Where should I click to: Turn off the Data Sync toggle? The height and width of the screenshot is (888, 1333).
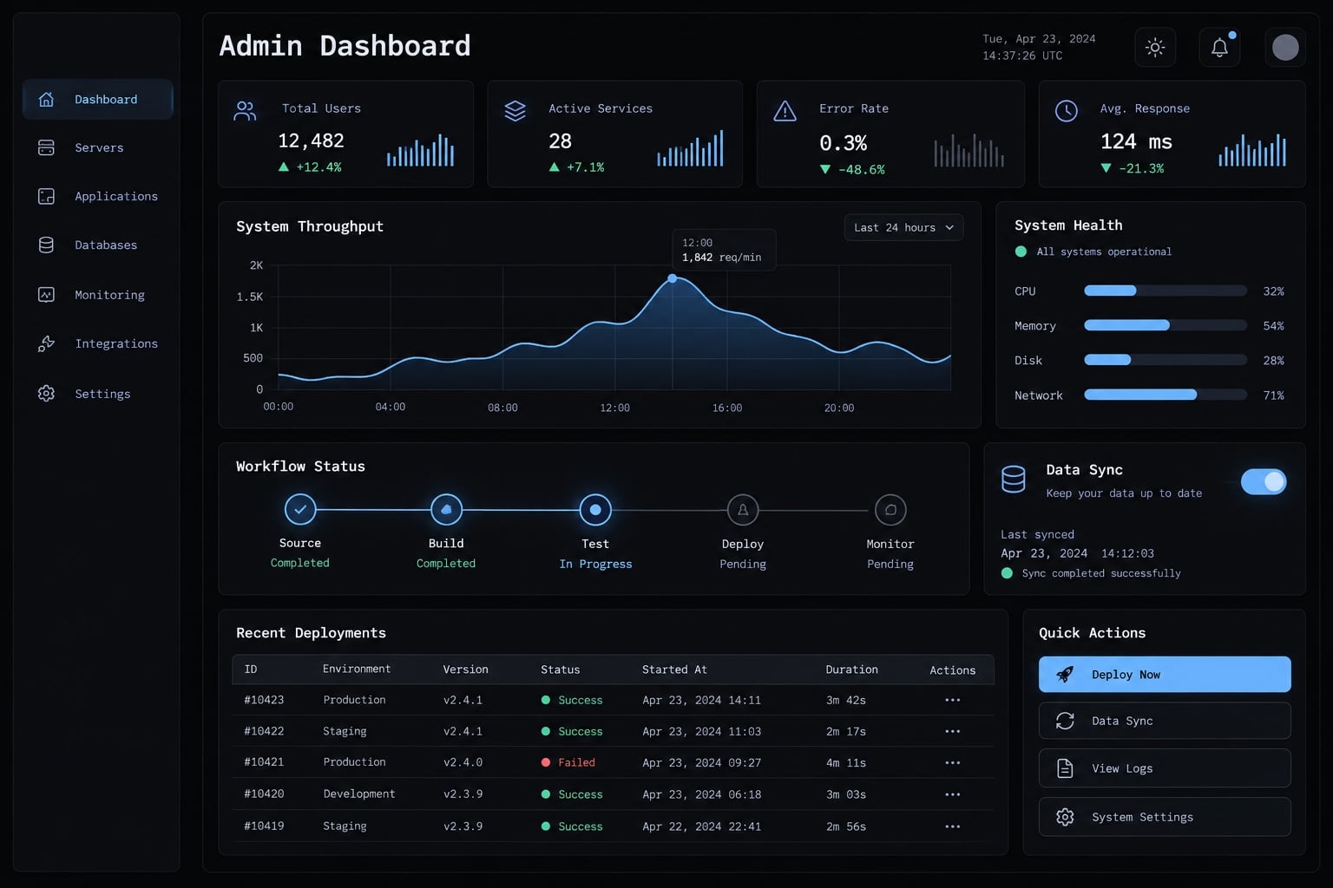[1264, 481]
